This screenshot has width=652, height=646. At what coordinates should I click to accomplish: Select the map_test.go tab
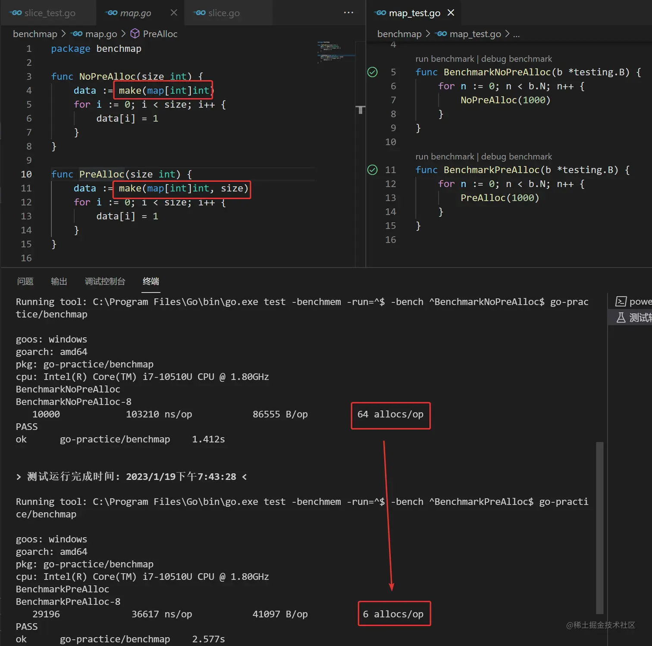point(414,13)
